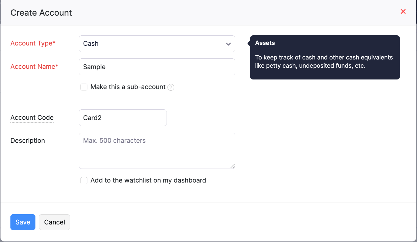Click the Description field label
The height and width of the screenshot is (242, 417).
pyautogui.click(x=27, y=141)
